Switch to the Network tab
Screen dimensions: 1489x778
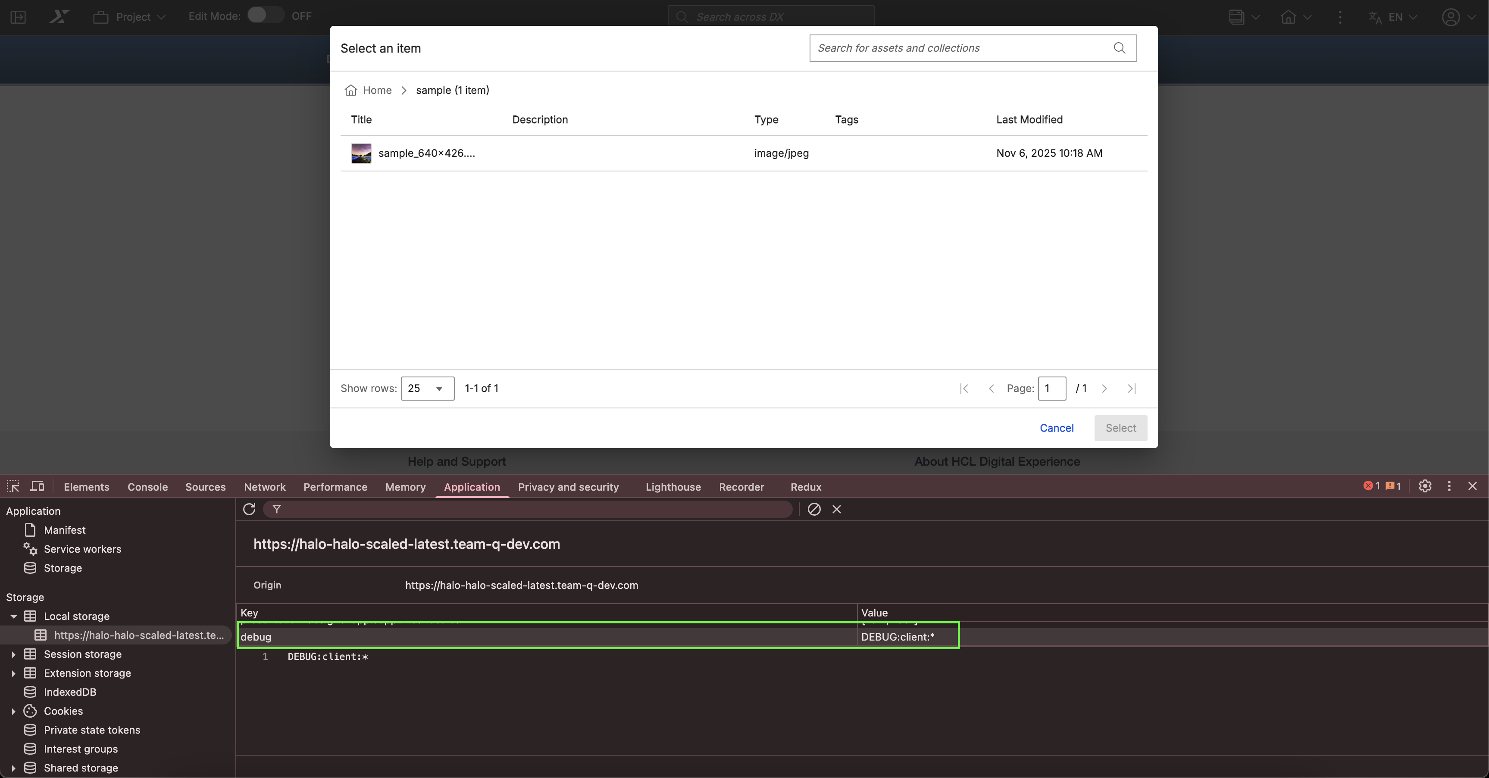264,487
